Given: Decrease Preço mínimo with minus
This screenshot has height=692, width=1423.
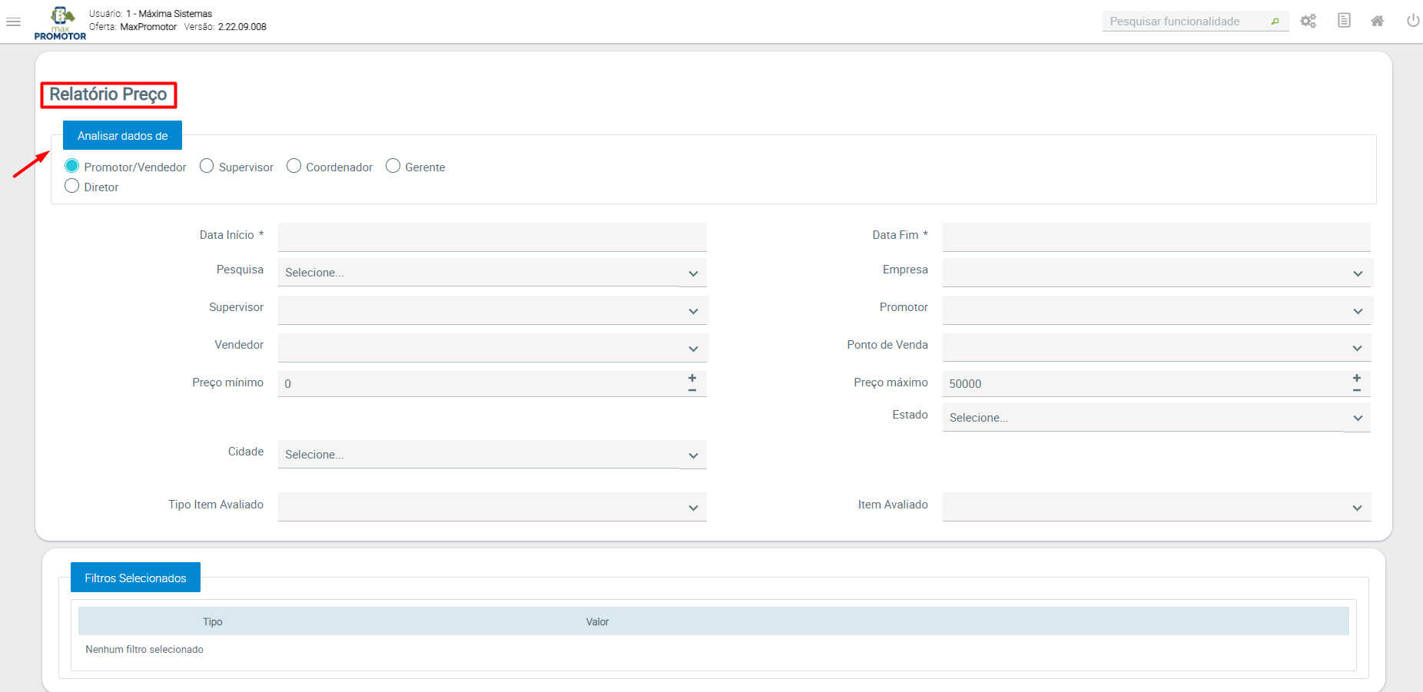Looking at the screenshot, I should click(x=692, y=390).
